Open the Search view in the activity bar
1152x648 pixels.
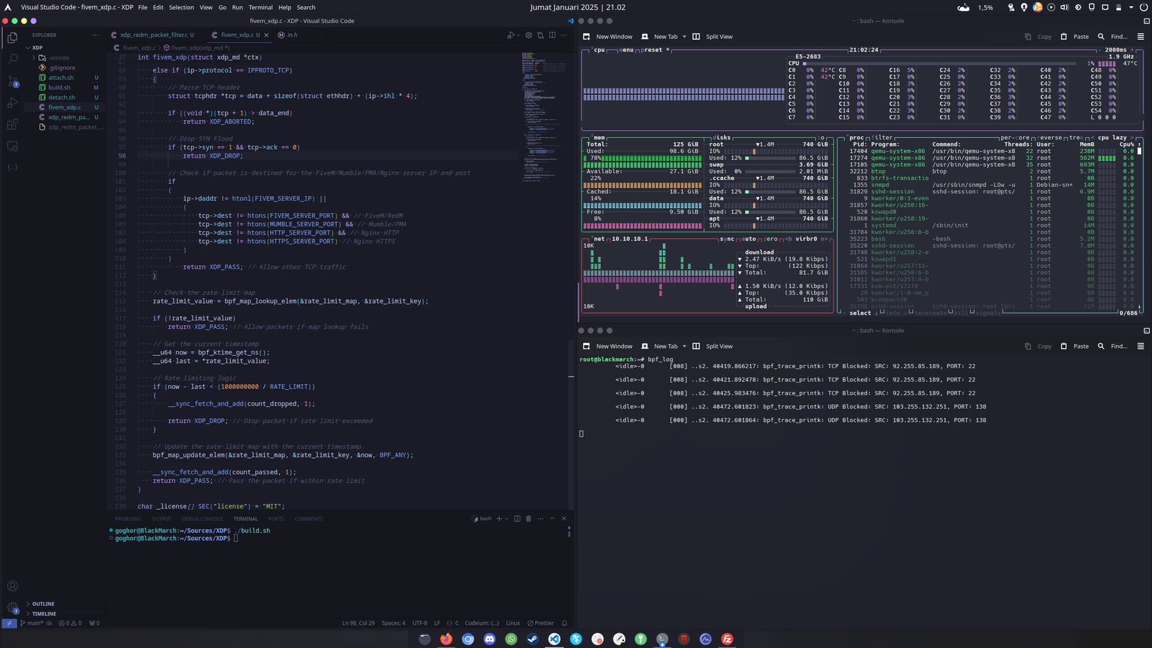point(13,59)
